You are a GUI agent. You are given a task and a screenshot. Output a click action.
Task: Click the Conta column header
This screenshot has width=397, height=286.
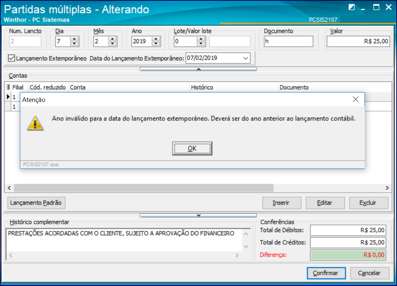coord(129,87)
